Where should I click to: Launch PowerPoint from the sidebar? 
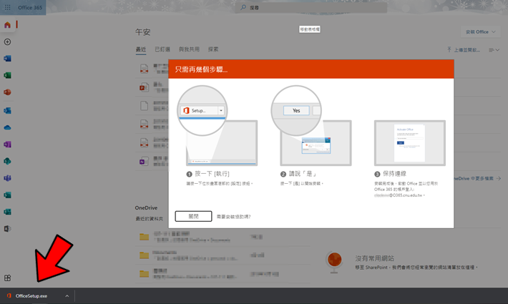(x=7, y=92)
